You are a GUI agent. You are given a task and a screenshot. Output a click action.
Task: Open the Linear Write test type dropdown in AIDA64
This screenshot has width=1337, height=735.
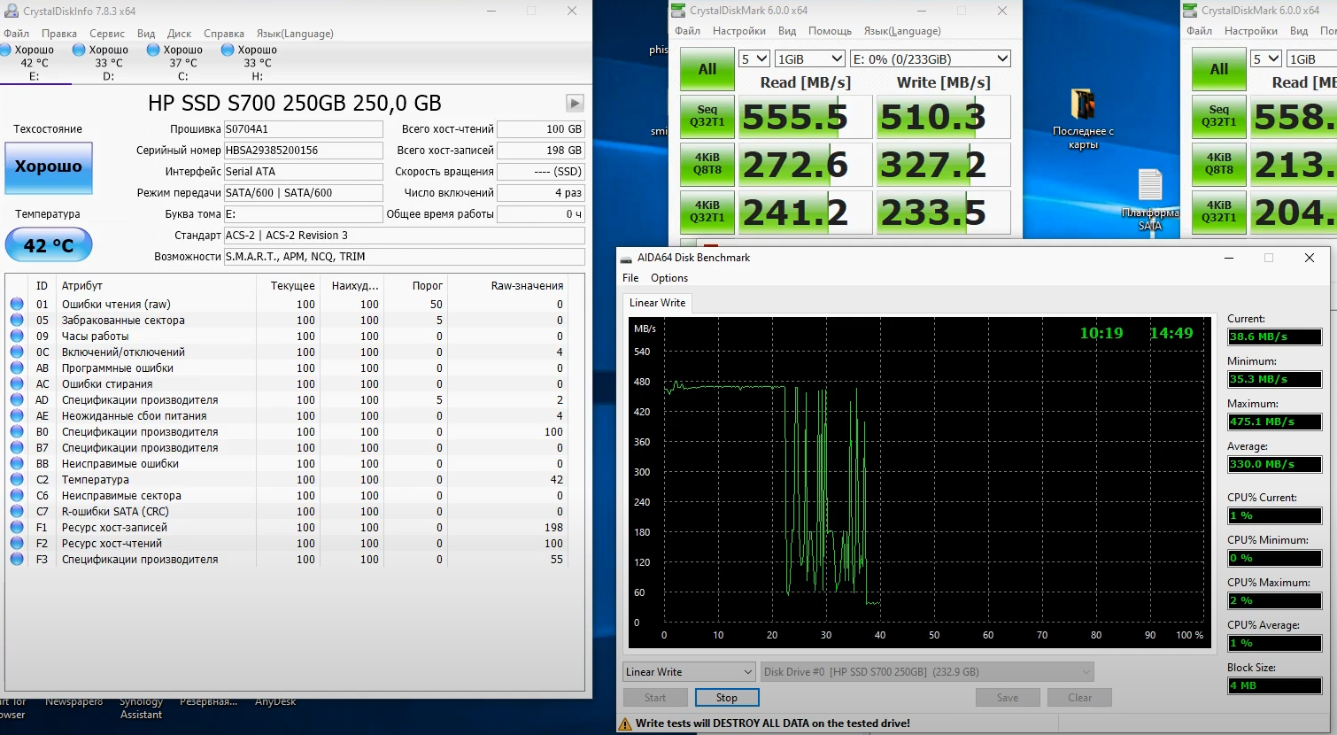689,672
